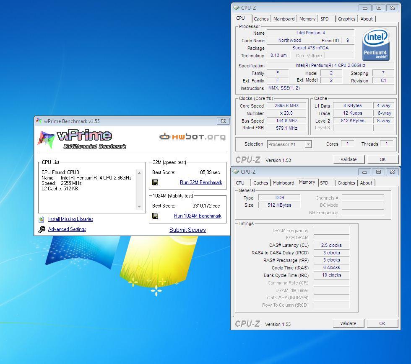This screenshot has height=364, width=411.
Task: Open SPD tab in upper CPU-Z window
Action: click(x=325, y=19)
